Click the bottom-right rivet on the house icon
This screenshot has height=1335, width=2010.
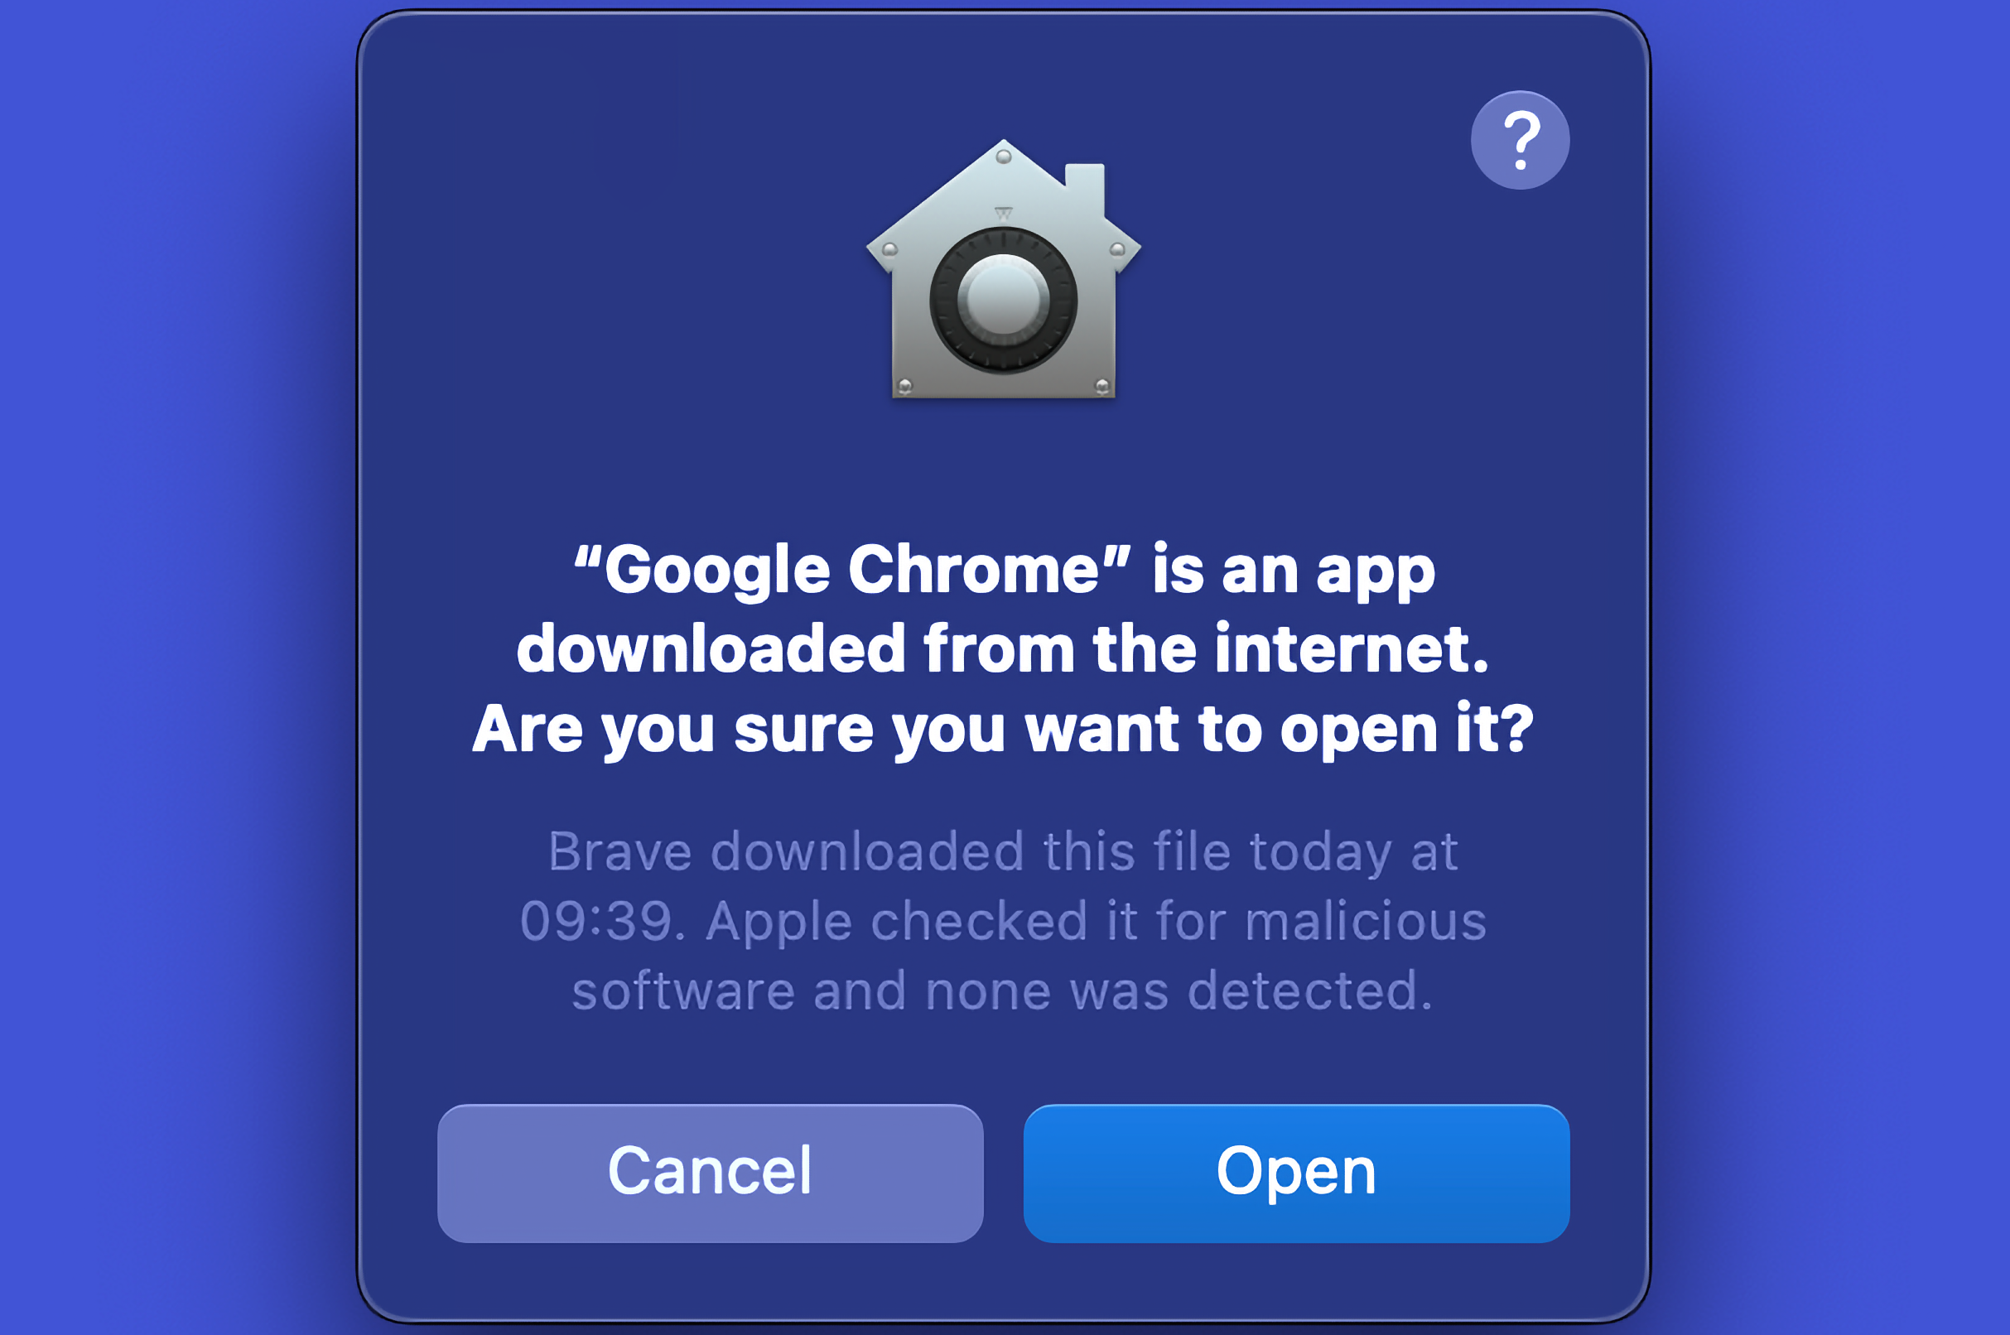[x=1101, y=387]
